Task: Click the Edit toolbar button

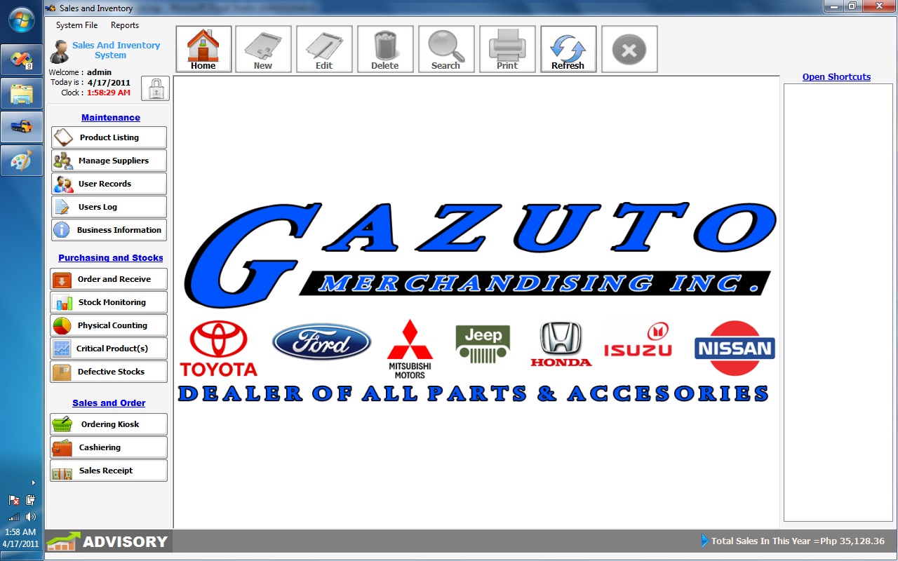Action: coord(324,49)
